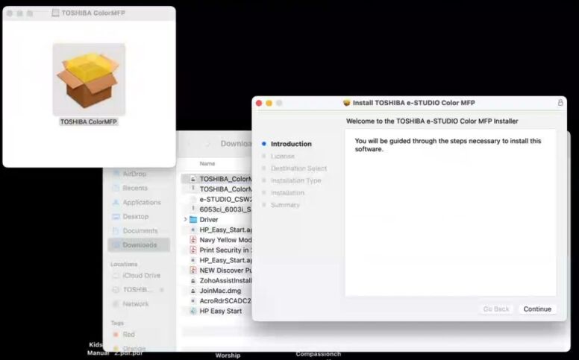Open Network in Finder sidebar
This screenshot has height=360, width=579.
click(x=135, y=303)
